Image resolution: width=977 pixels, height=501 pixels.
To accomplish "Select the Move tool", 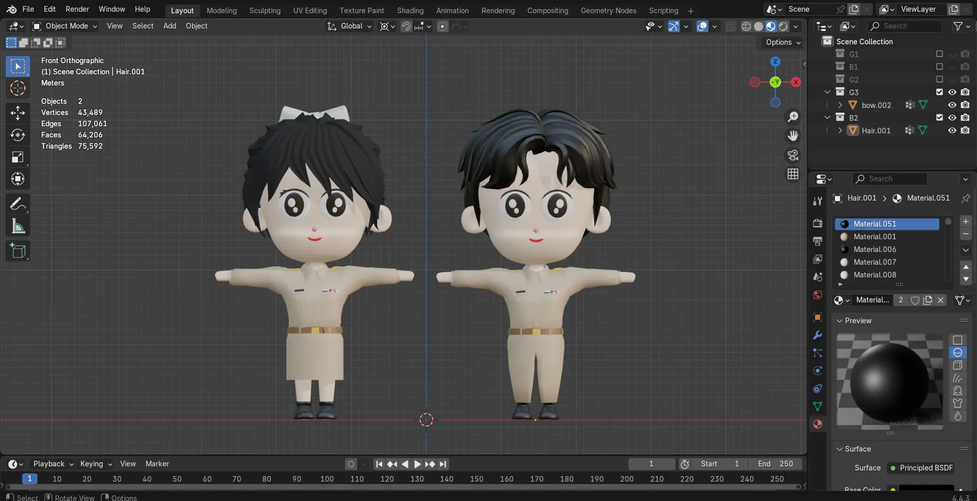I will point(18,113).
